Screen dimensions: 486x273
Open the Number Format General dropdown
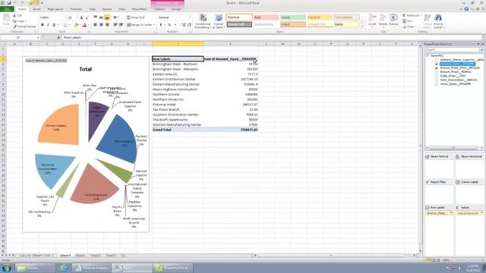coord(190,17)
